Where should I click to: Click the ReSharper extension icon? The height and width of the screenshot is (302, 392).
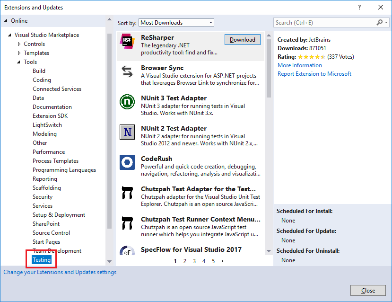click(127, 41)
